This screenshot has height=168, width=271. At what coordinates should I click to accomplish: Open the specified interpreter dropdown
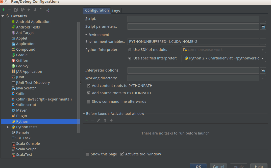pos(263,58)
